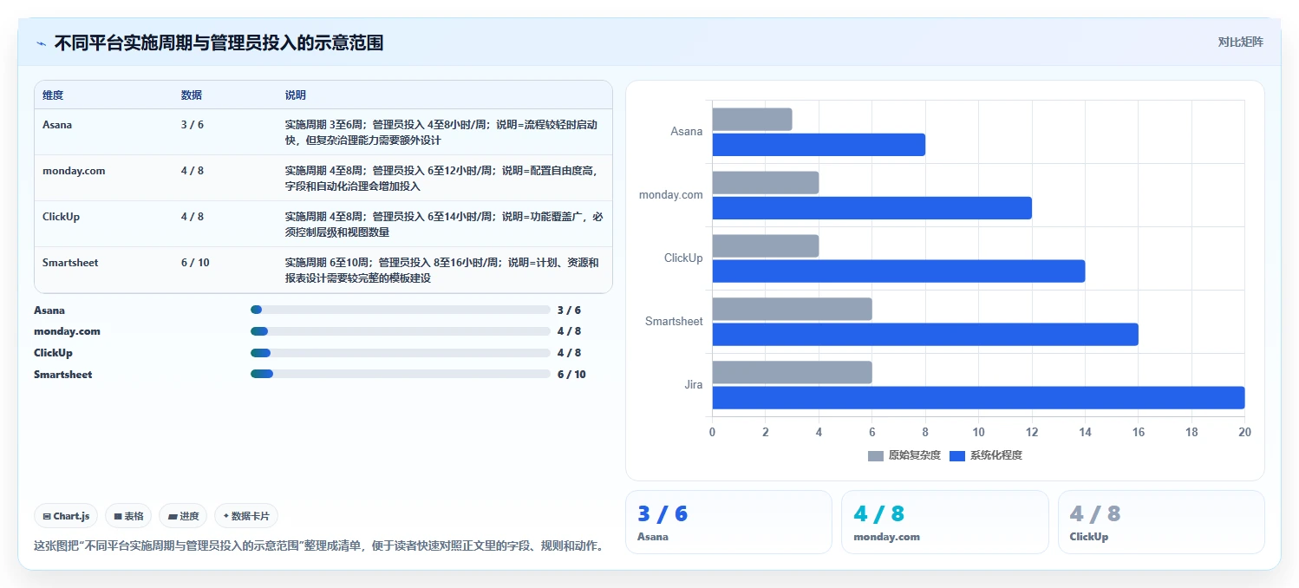Click the 进度 chip
The image size is (1299, 588).
point(183,516)
